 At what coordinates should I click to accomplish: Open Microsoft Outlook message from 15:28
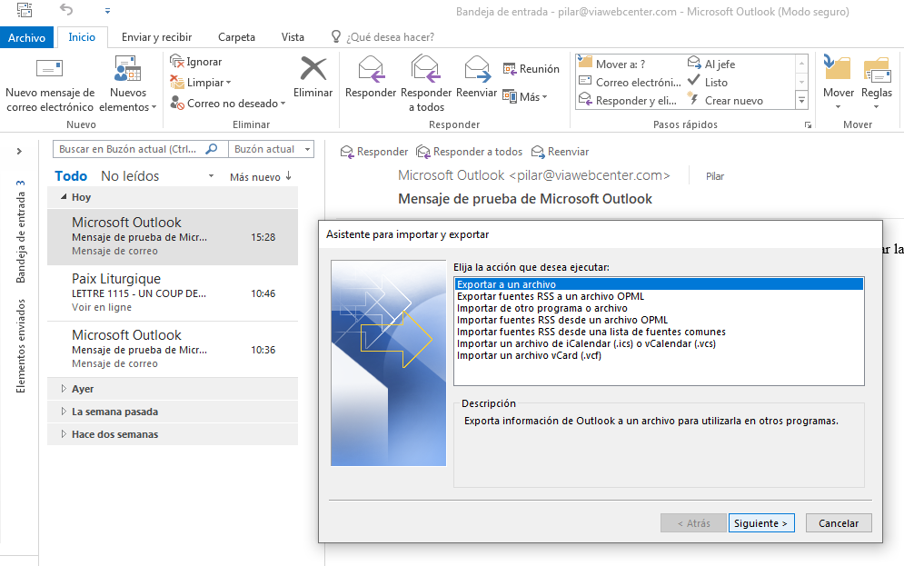173,236
